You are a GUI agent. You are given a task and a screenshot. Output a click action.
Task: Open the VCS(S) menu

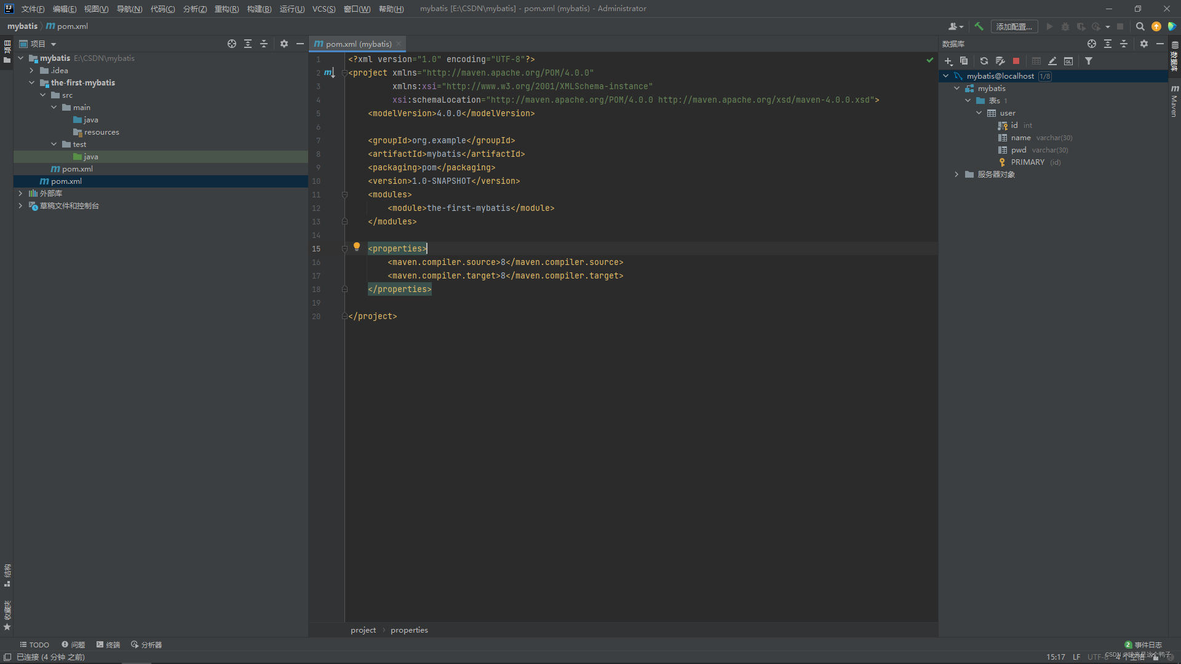[324, 9]
